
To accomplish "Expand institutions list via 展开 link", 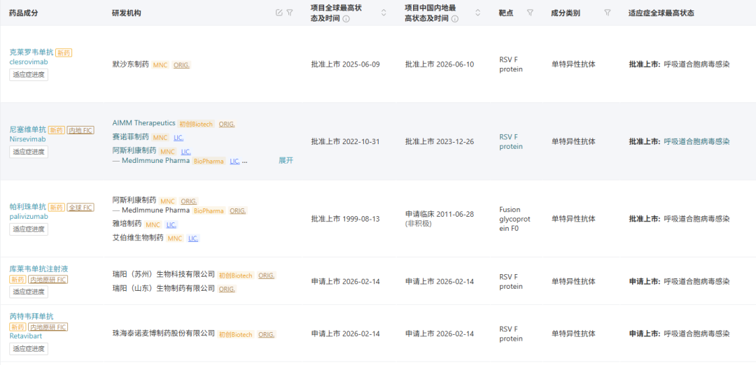I will click(286, 161).
